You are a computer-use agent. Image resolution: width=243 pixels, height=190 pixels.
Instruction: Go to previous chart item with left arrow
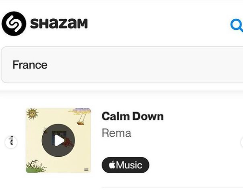click(x=11, y=142)
